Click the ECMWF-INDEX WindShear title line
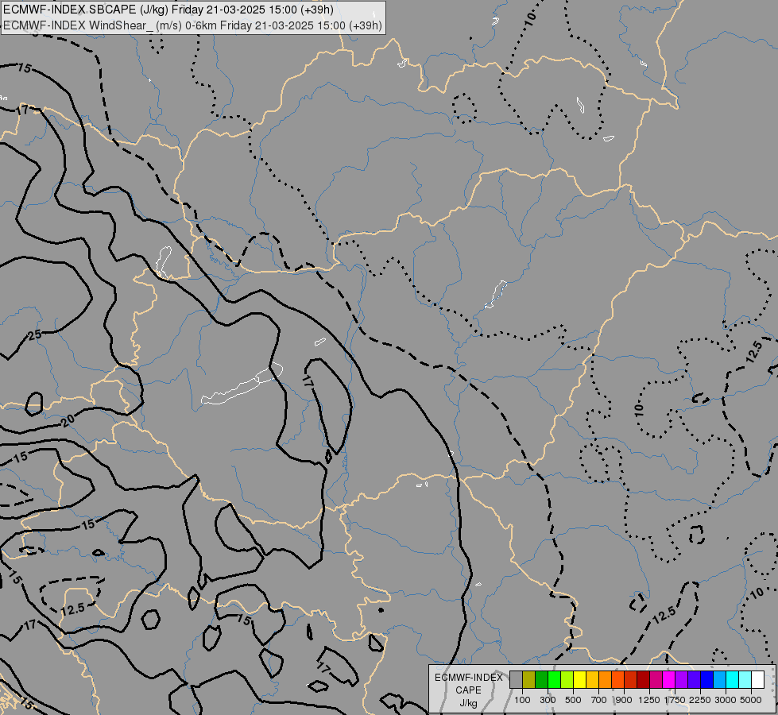This screenshot has height=715, width=778. click(192, 25)
